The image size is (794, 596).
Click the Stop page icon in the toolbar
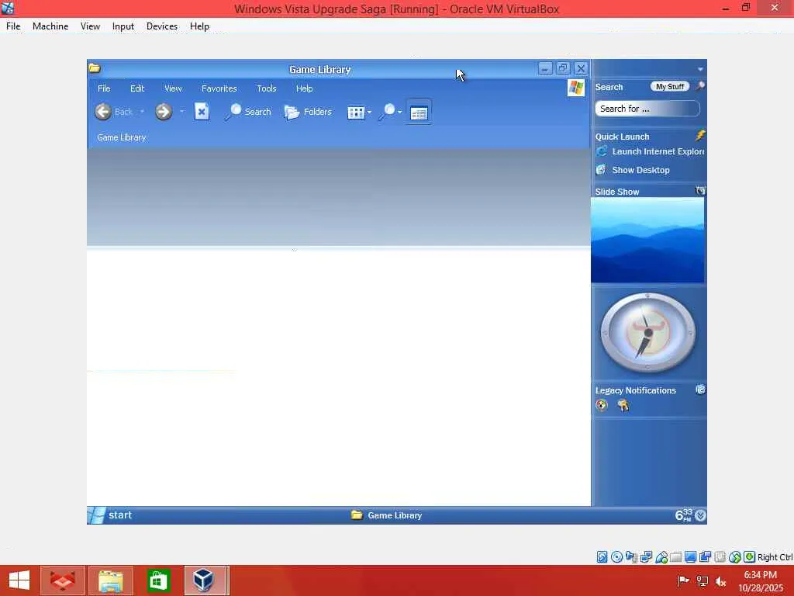pos(202,112)
